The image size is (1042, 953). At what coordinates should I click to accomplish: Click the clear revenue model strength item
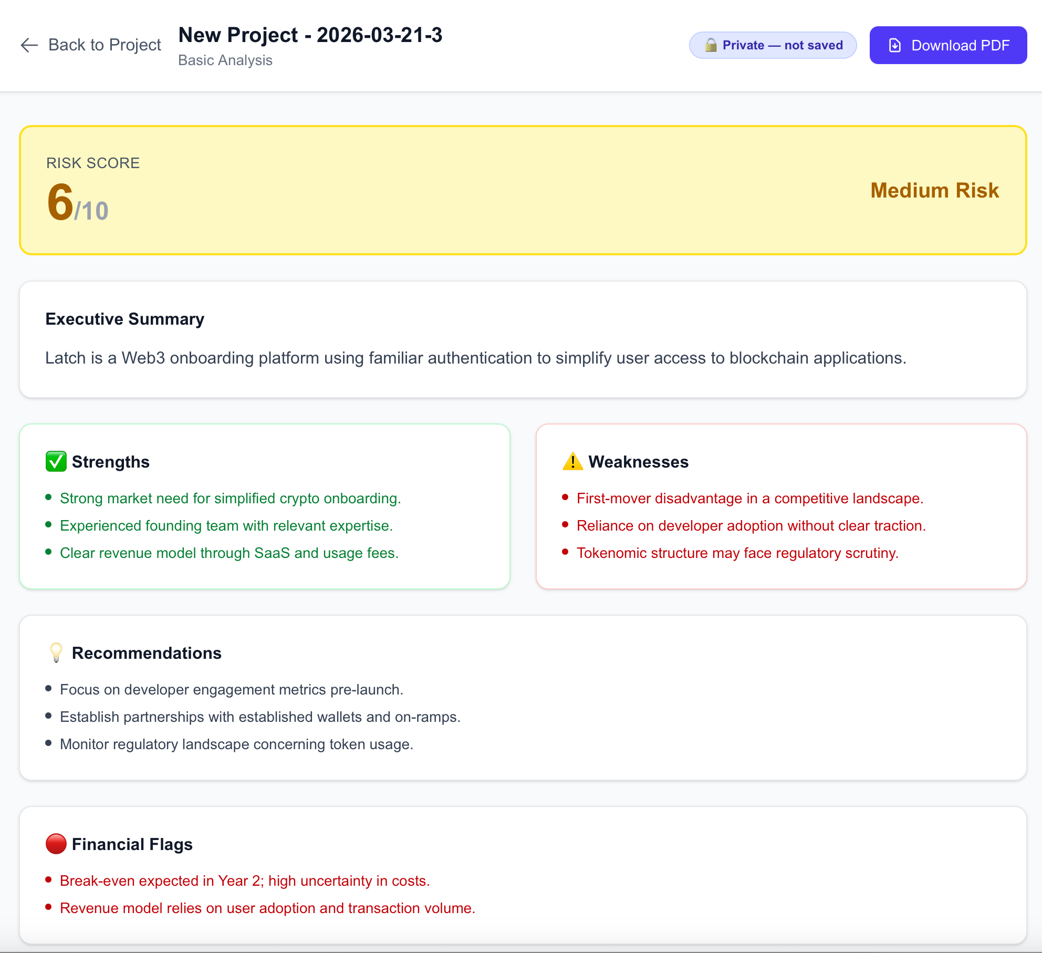230,553
